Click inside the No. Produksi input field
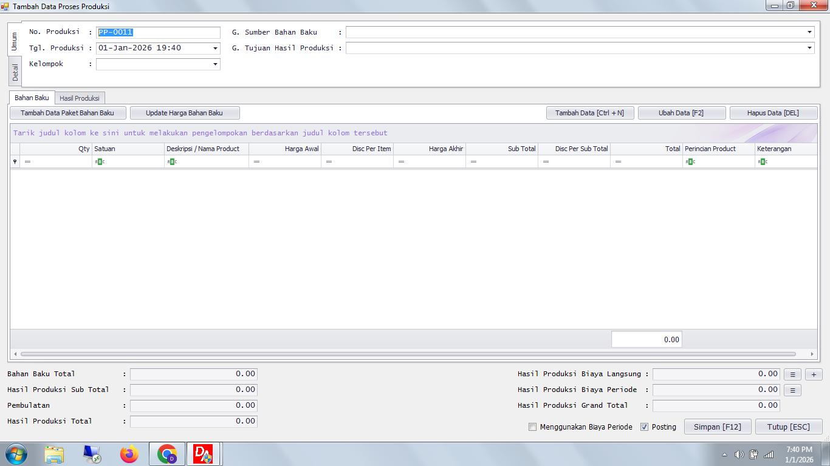Viewport: 830px width, 466px height. pyautogui.click(x=158, y=32)
